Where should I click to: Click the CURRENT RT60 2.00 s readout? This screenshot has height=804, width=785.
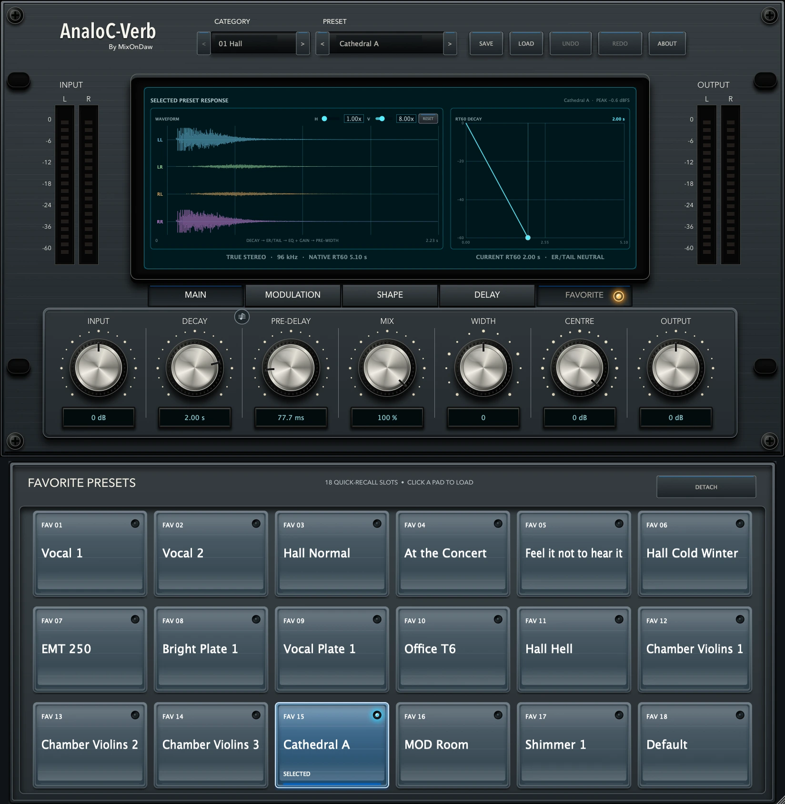(508, 257)
